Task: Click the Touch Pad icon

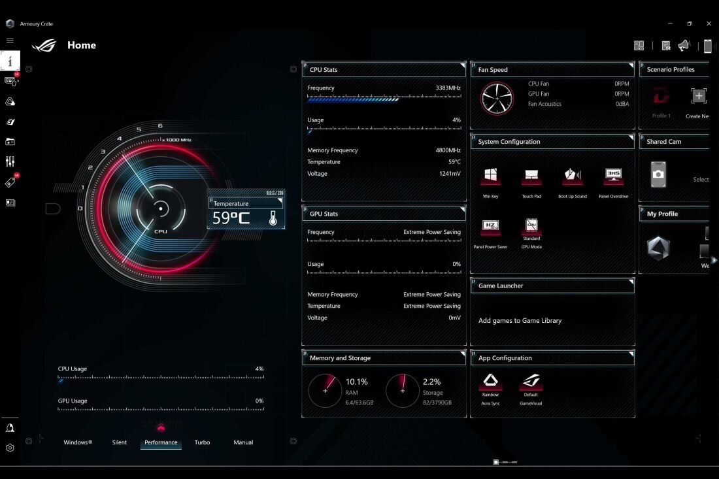Action: tap(531, 176)
